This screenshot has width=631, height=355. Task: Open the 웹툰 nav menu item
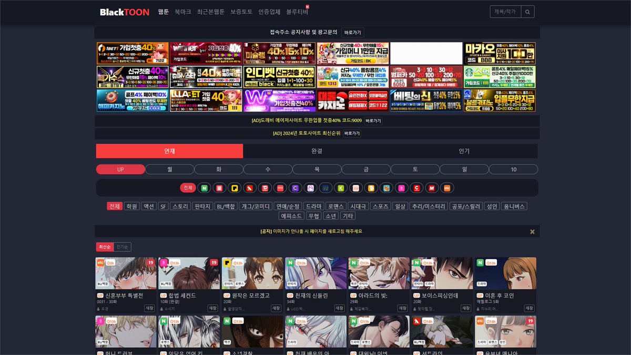click(164, 12)
